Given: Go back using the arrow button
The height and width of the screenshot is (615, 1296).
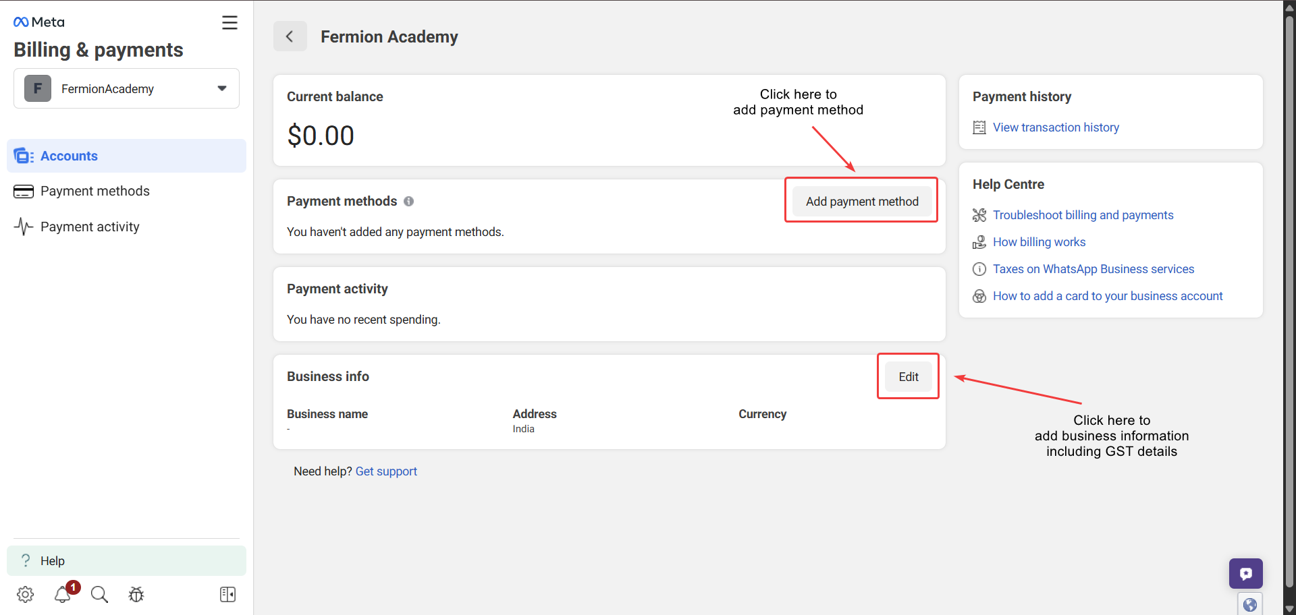Looking at the screenshot, I should tap(290, 36).
